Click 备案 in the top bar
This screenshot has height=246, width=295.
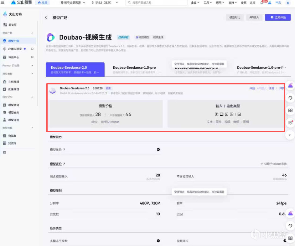click(244, 3)
